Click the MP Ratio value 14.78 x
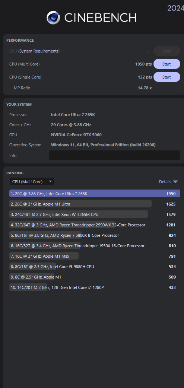 tap(145, 88)
